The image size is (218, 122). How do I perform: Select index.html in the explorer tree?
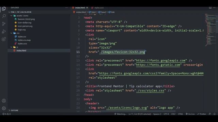39,50
